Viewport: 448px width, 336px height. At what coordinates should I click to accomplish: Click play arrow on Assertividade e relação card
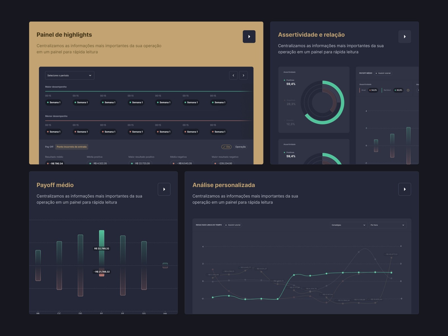tap(405, 37)
